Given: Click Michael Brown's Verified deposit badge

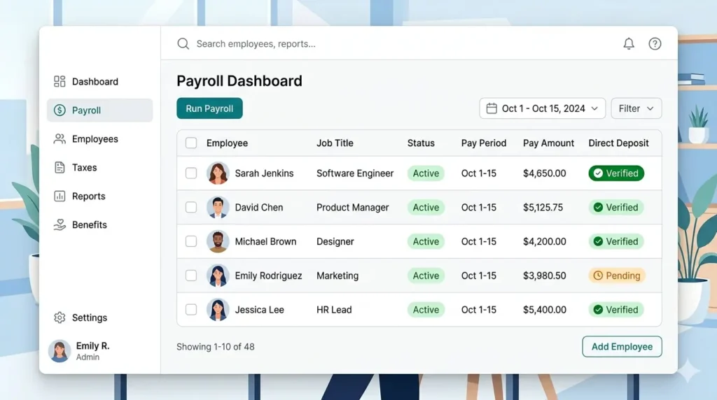Looking at the screenshot, I should pos(616,241).
